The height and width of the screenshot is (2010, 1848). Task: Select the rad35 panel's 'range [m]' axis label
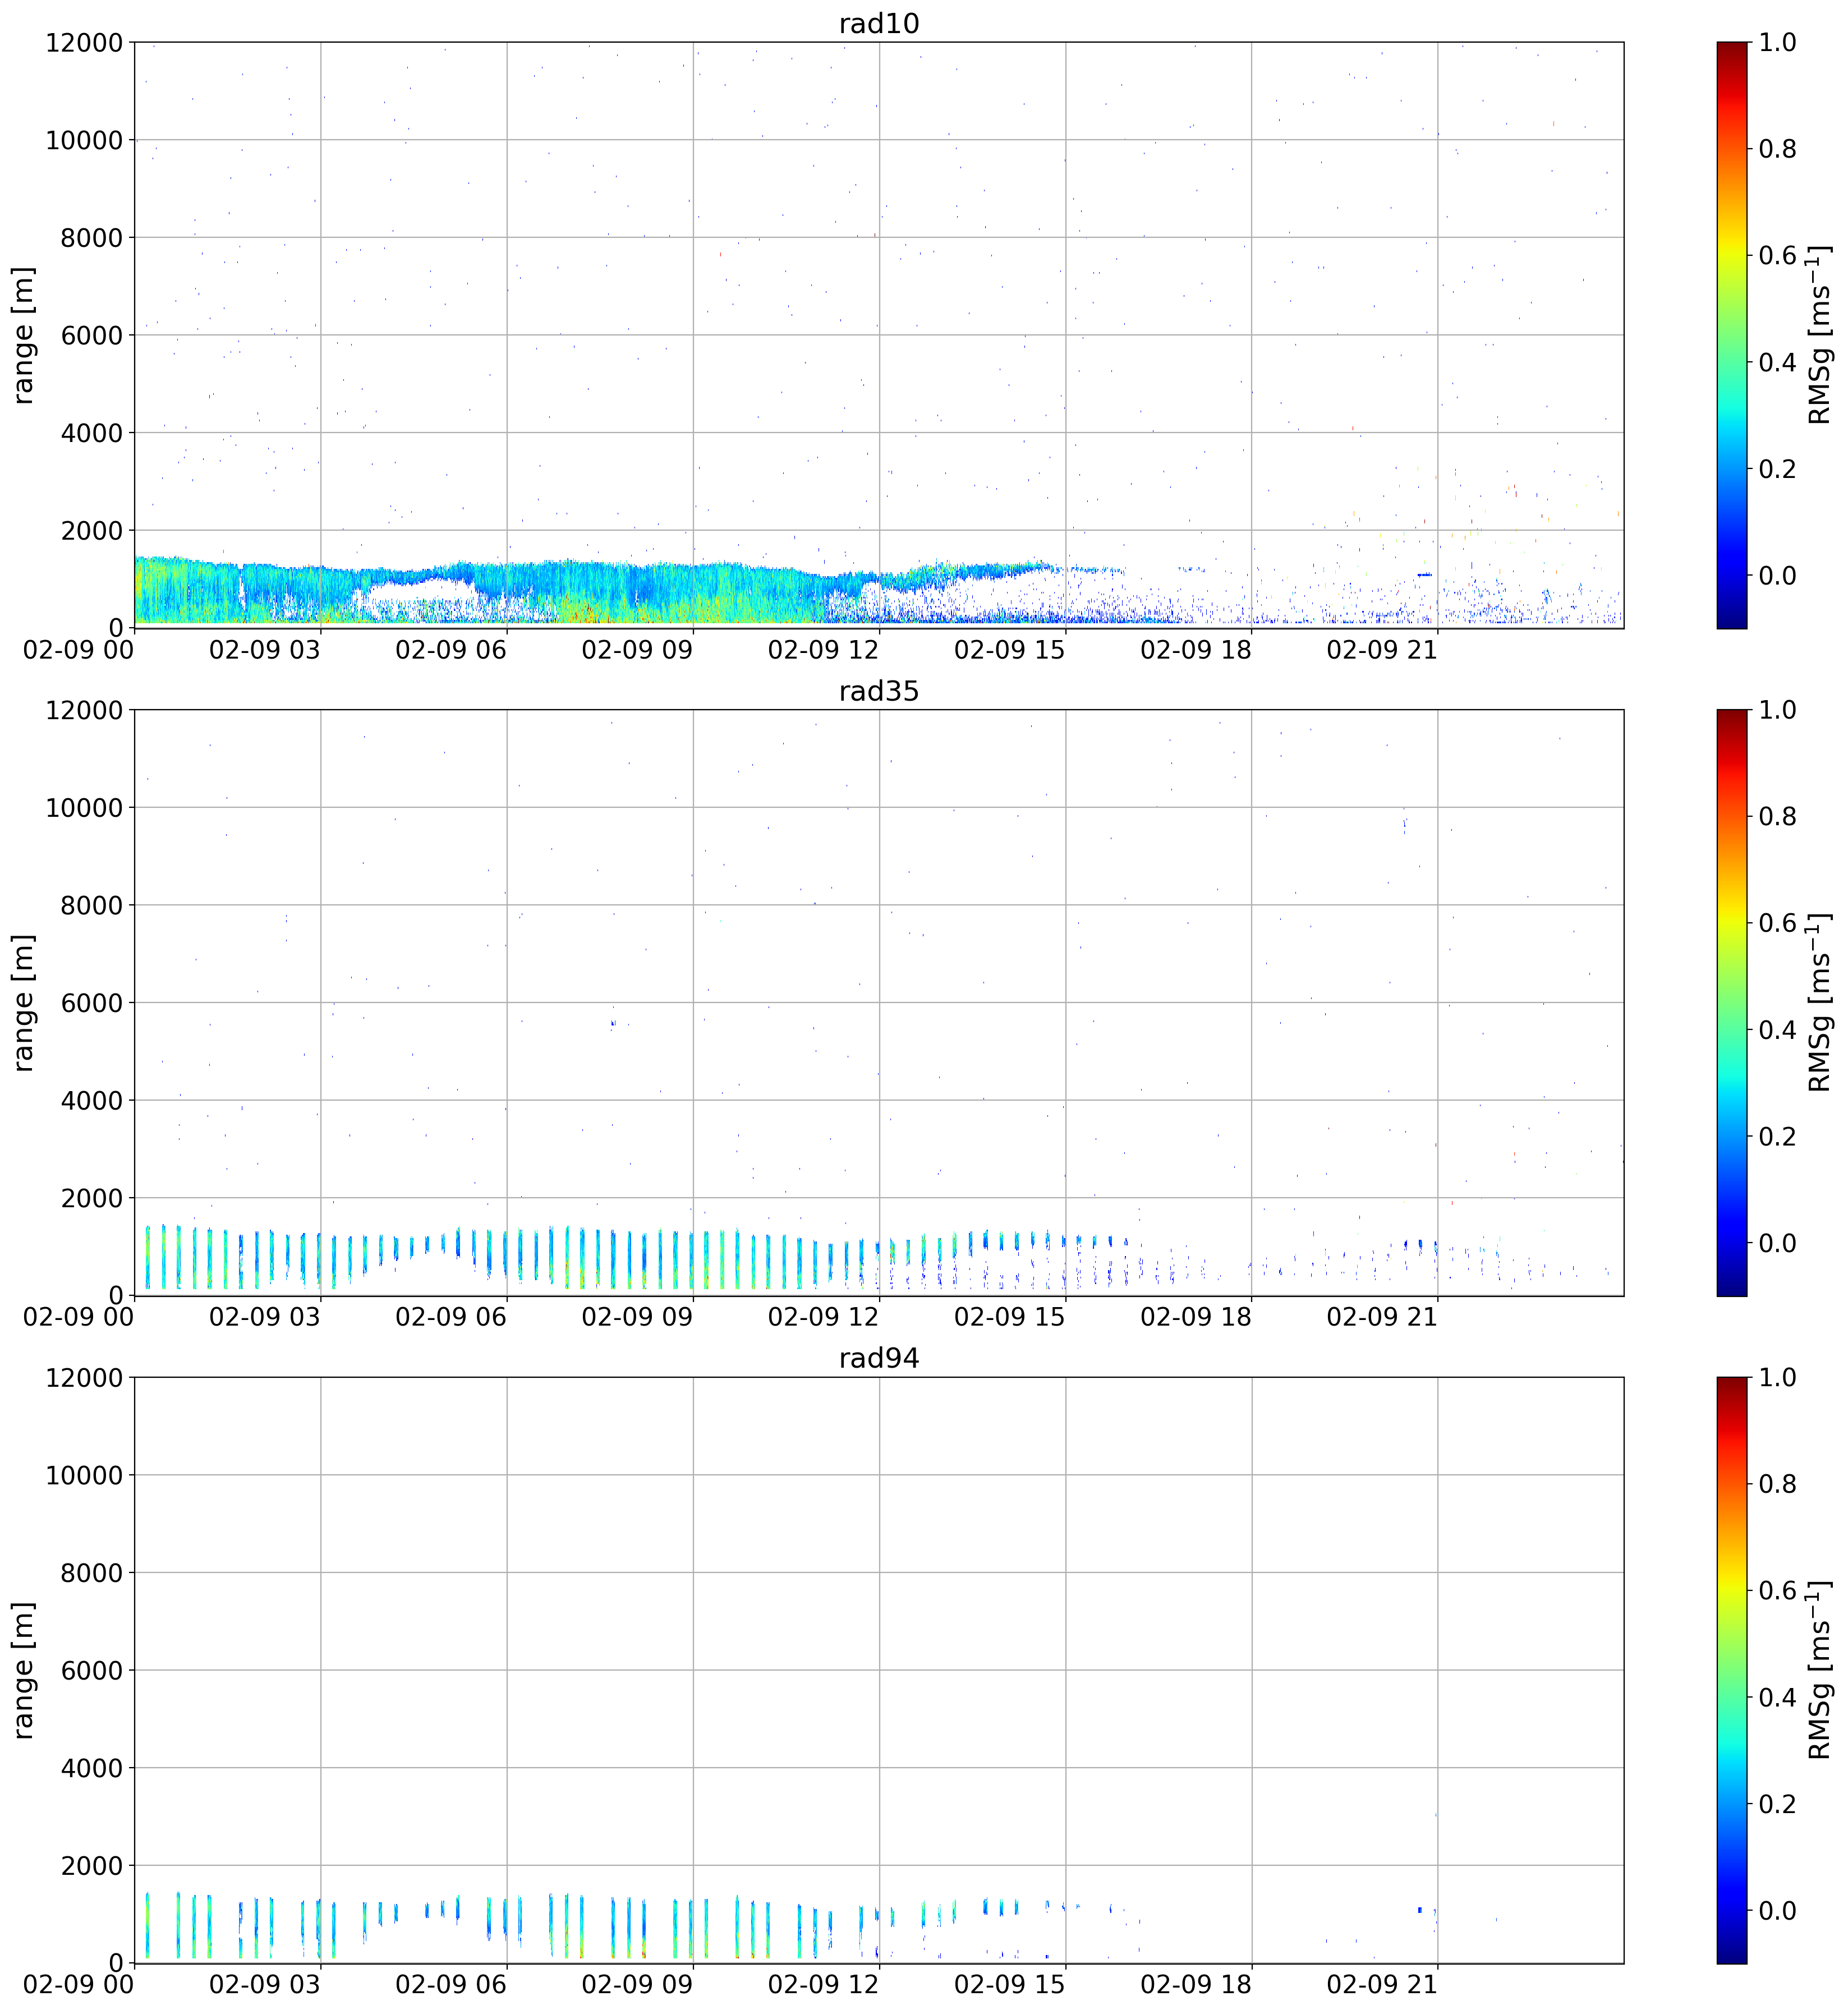[x=23, y=1003]
